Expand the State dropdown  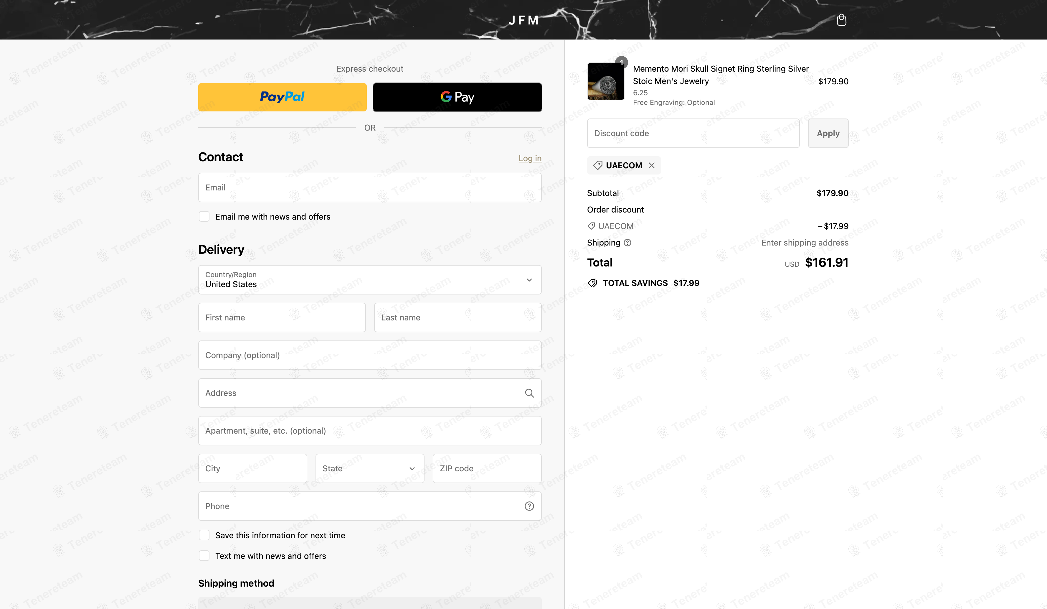tap(370, 468)
